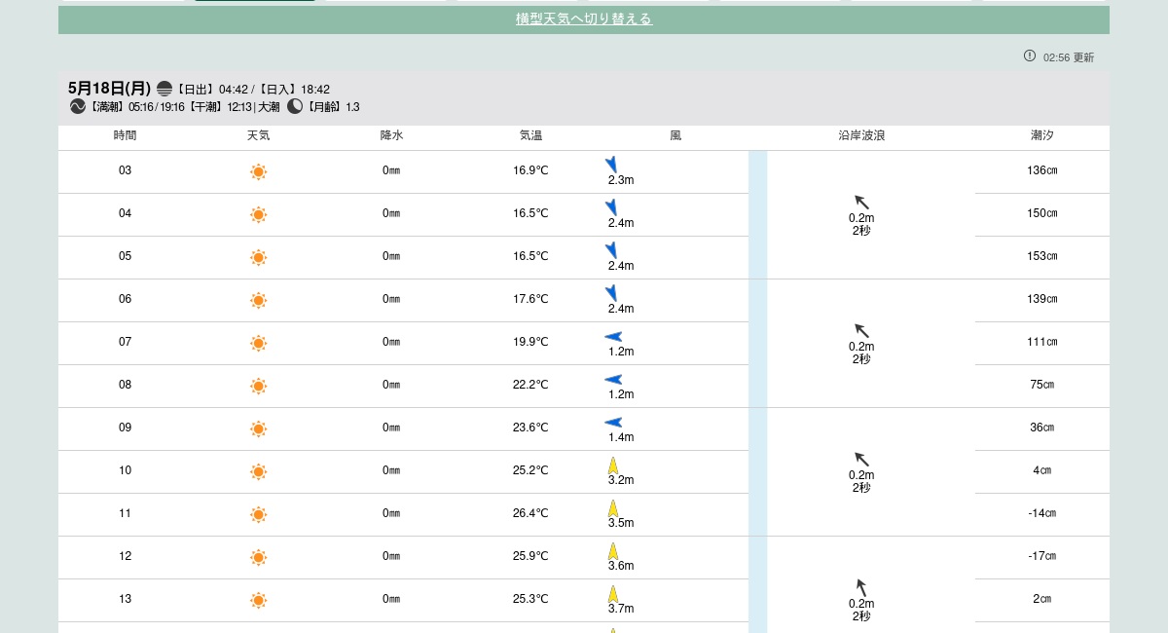Click the yellow wind arrow at 11 (3.5m)

[x=613, y=508]
